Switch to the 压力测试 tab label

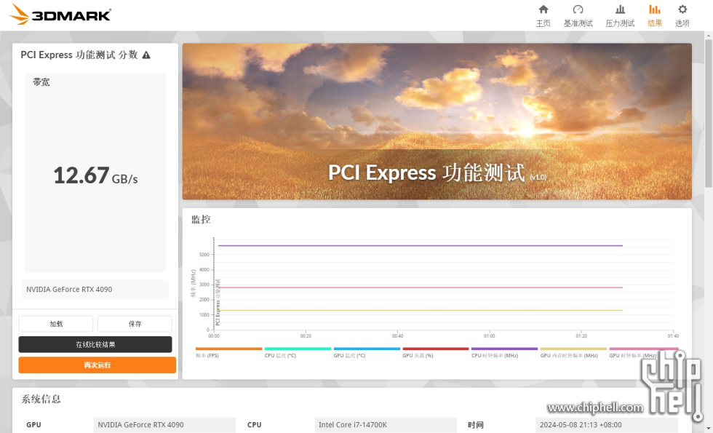pyautogui.click(x=620, y=23)
